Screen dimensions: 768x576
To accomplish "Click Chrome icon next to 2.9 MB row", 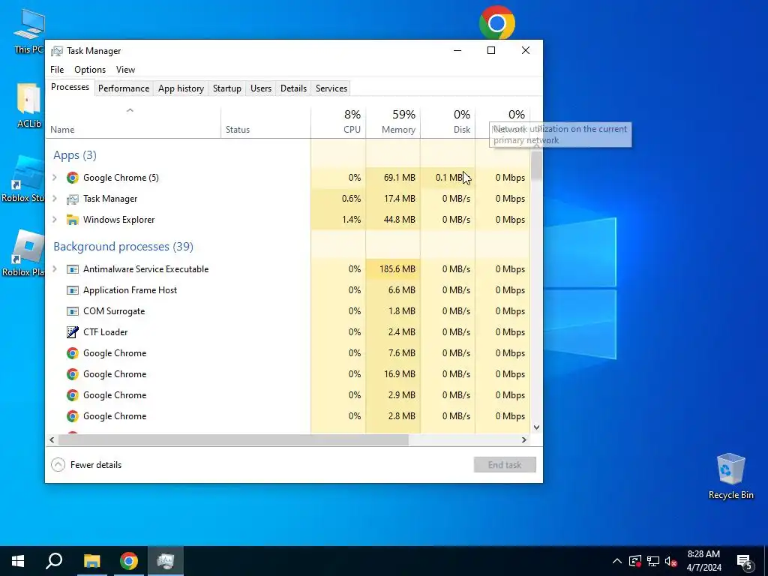I will pos(73,395).
